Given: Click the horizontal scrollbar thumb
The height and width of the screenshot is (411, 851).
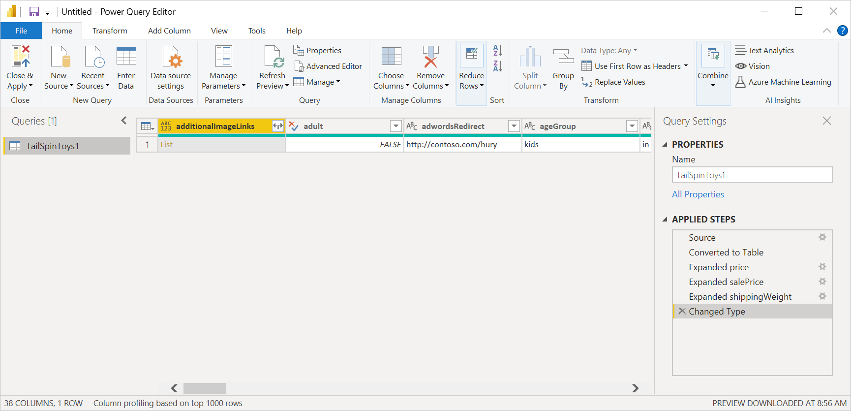Looking at the screenshot, I should click(x=205, y=388).
